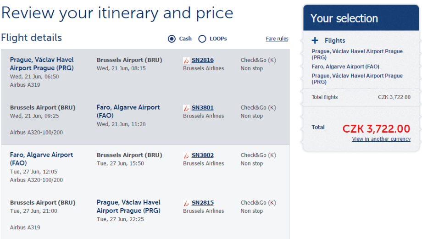The image size is (422, 239).
Task: Click the total price CZK 3,722.00
Action: click(376, 129)
